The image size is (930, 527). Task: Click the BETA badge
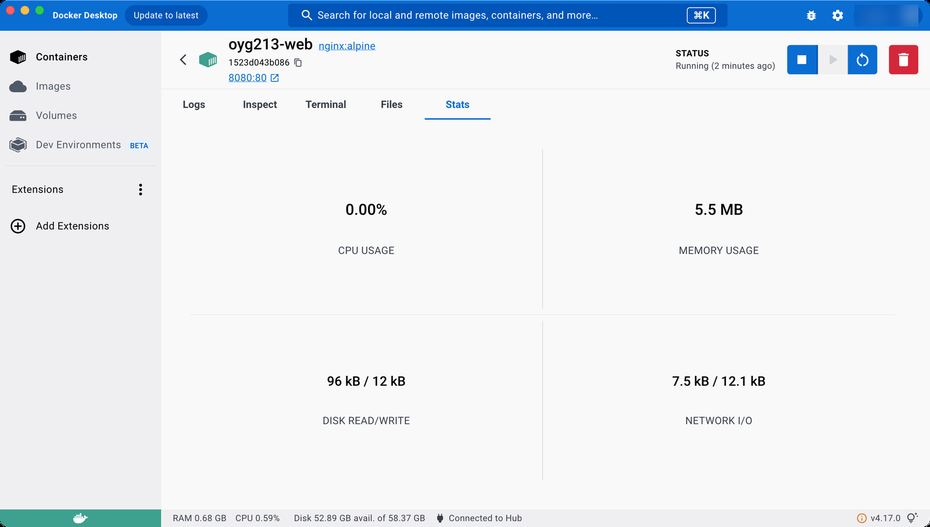pos(139,146)
